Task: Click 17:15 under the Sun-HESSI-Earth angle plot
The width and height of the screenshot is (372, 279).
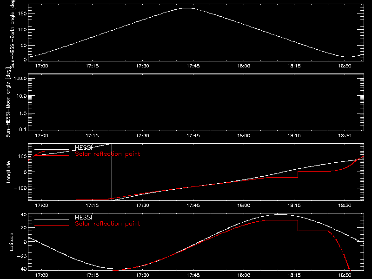Action: tap(92, 66)
